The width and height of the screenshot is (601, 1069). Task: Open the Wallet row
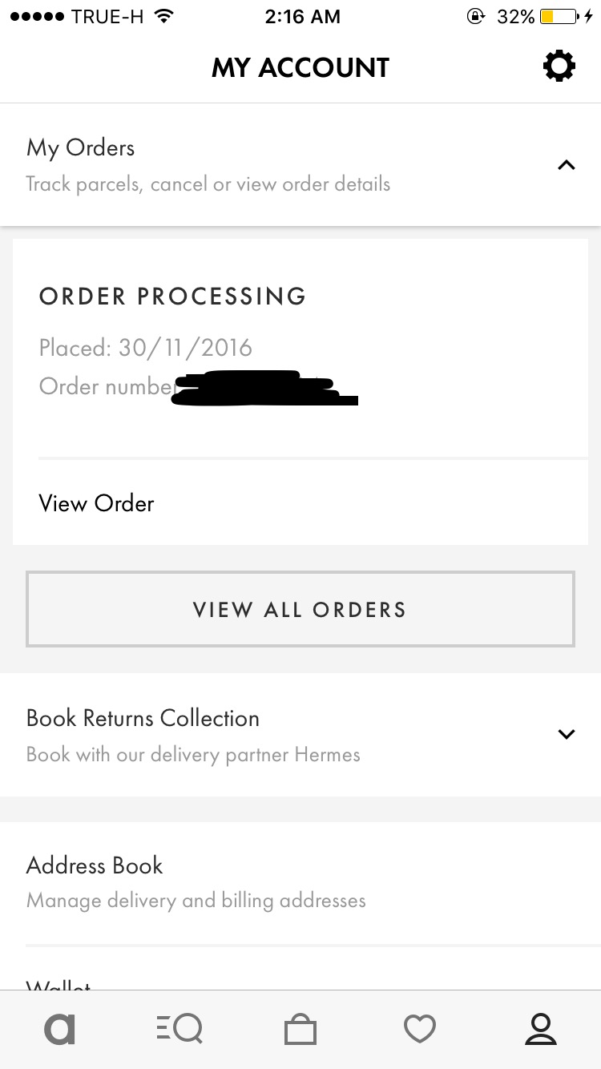pos(59,984)
